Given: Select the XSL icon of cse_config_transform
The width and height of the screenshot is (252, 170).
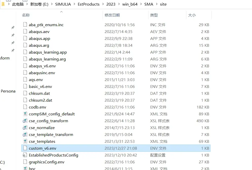Looking at the screenshot, I should click(x=25, y=121).
